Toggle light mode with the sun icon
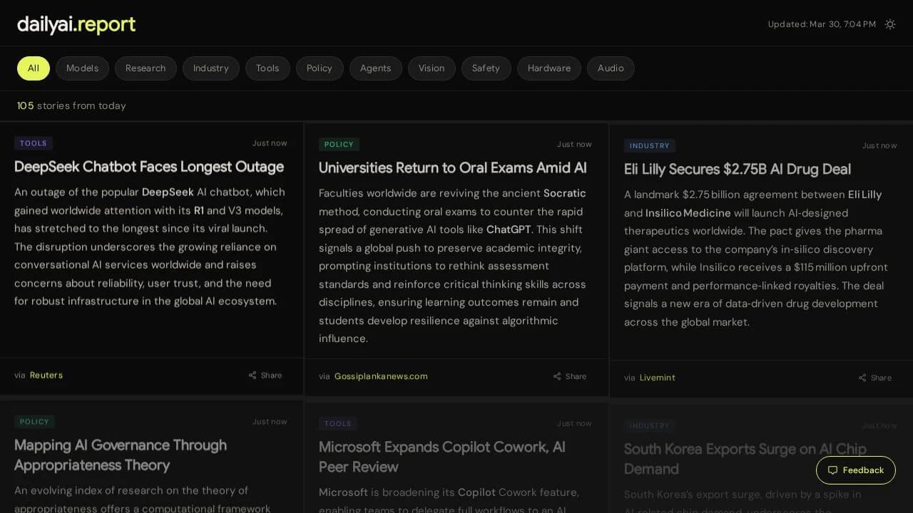The width and height of the screenshot is (913, 513). 889,24
